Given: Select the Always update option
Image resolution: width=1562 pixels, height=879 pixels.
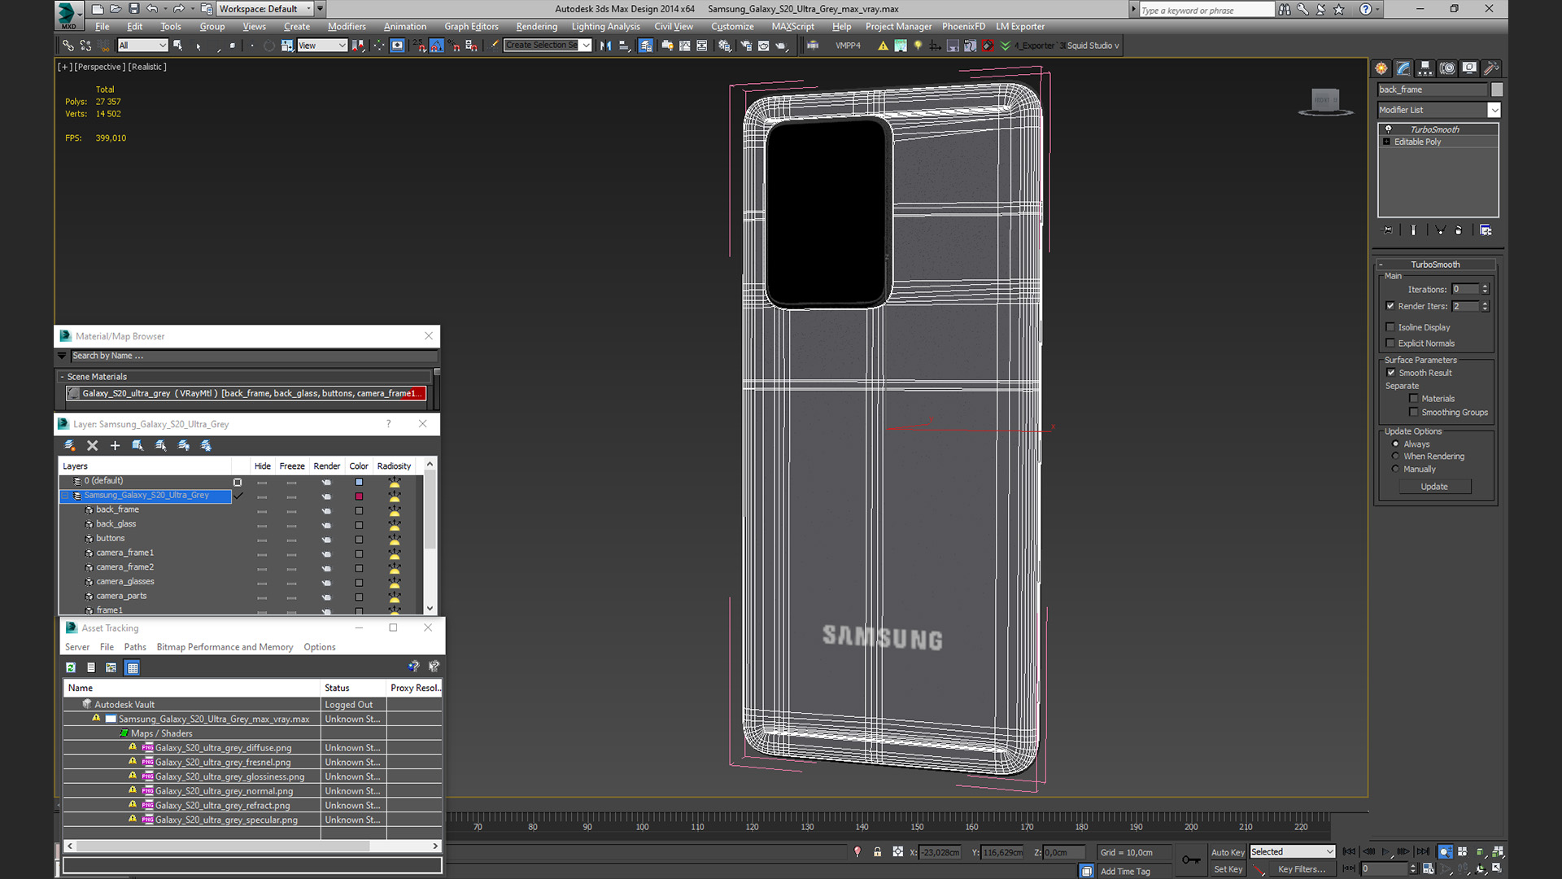Looking at the screenshot, I should [x=1396, y=444].
